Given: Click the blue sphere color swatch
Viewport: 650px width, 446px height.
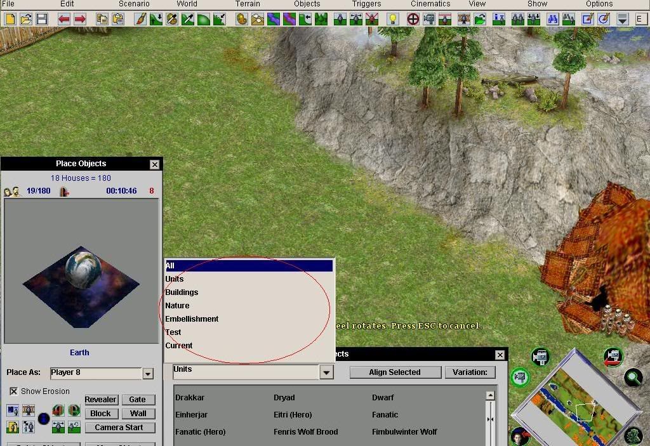Looking at the screenshot, I should (44, 419).
